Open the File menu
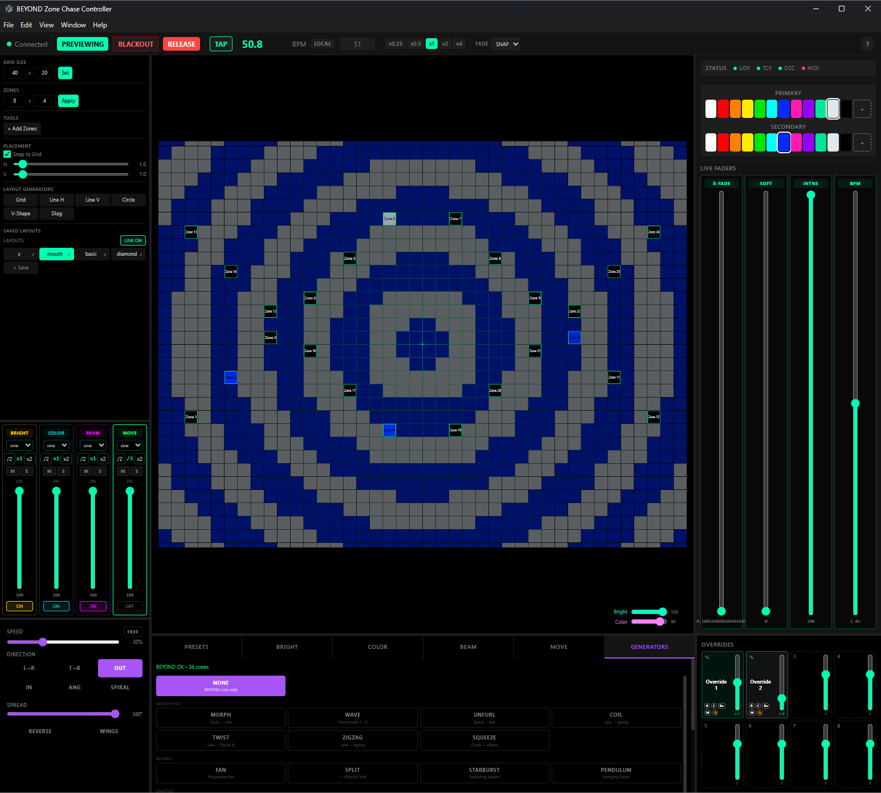Viewport: 881px width, 793px height. pos(9,25)
